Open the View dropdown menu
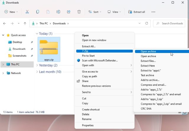Screen dimensions: 189x131 pyautogui.click(x=114, y=12)
